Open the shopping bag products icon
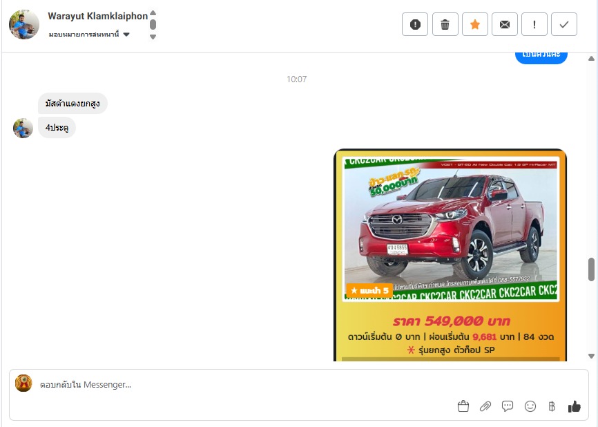The image size is (598, 427). tap(463, 406)
